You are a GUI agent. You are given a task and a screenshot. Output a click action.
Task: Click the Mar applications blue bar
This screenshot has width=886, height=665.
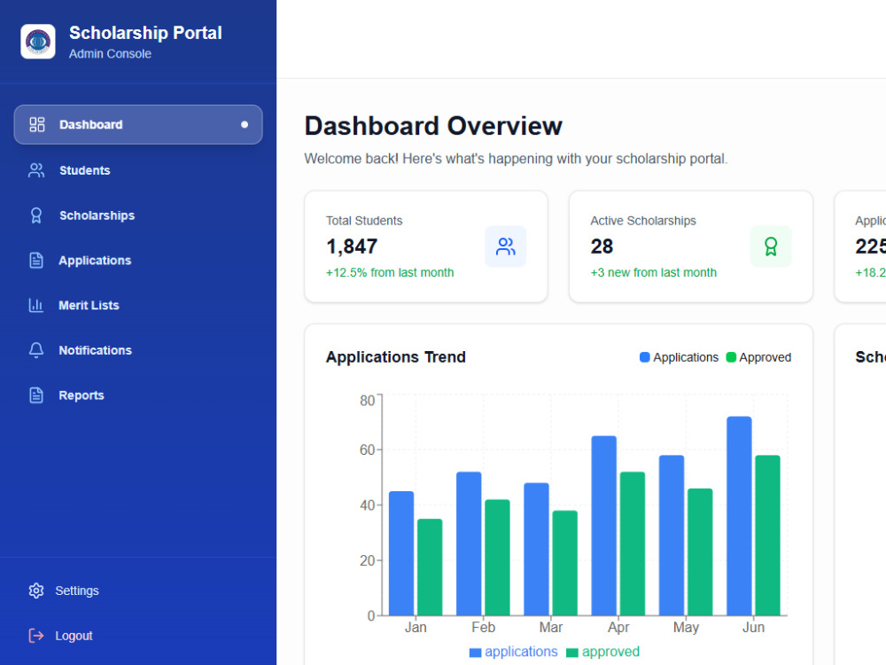tap(536, 549)
